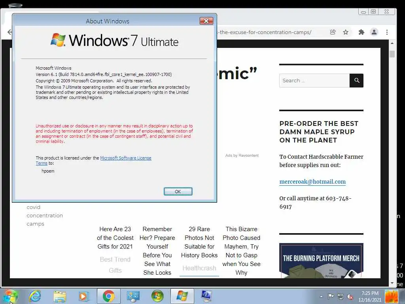Open Windows Media Player taskbar icon
This screenshot has height=304, width=405.
(x=84, y=296)
